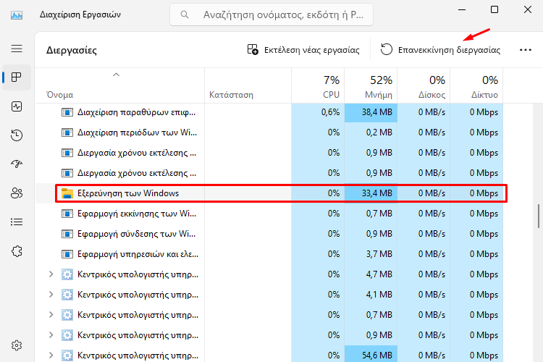Click icon of Εφαρμογή εκκίνησης process
This screenshot has width=543, height=362.
[x=67, y=214]
